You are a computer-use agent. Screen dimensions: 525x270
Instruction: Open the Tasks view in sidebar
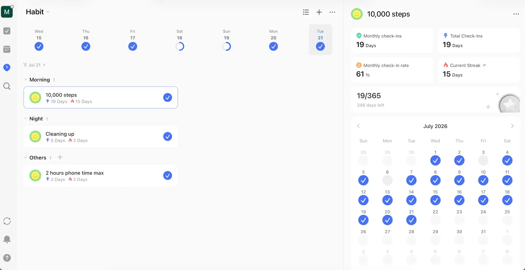(x=7, y=31)
